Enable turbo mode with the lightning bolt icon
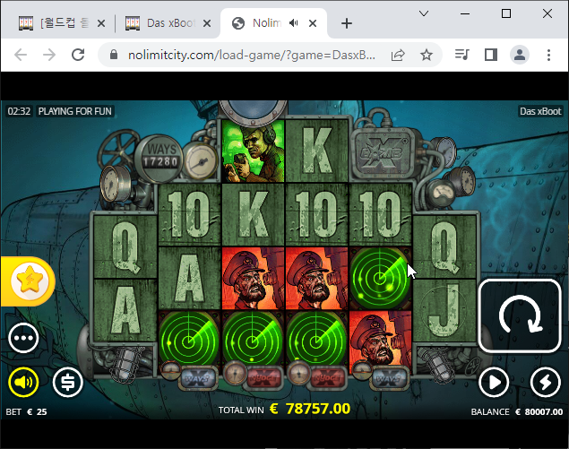 546,382
